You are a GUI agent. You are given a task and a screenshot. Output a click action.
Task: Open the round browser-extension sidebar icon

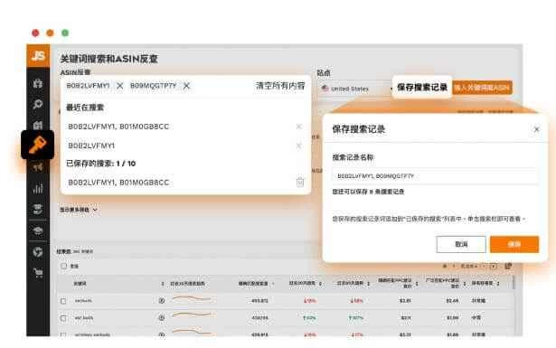click(38, 252)
